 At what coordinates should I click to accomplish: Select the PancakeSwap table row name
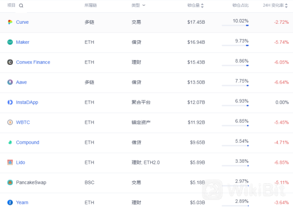pyautogui.click(x=31, y=182)
